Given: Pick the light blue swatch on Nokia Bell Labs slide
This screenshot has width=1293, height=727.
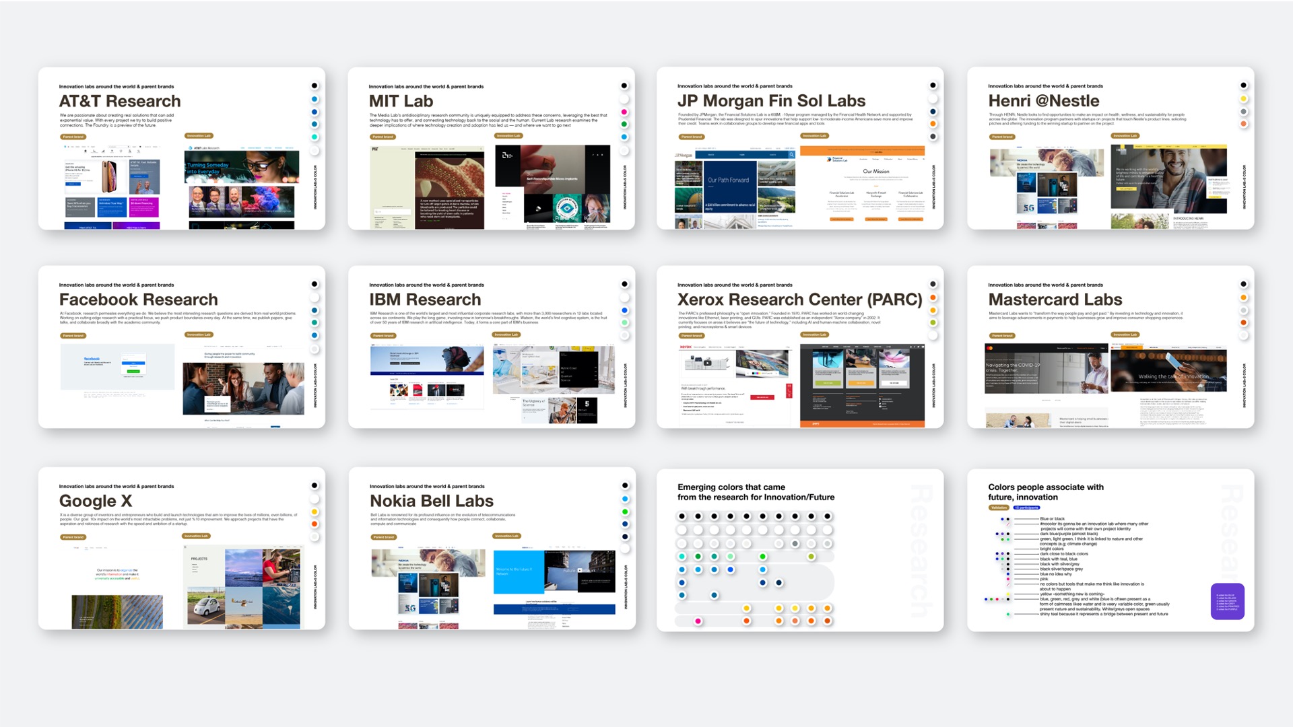Looking at the screenshot, I should 625,499.
